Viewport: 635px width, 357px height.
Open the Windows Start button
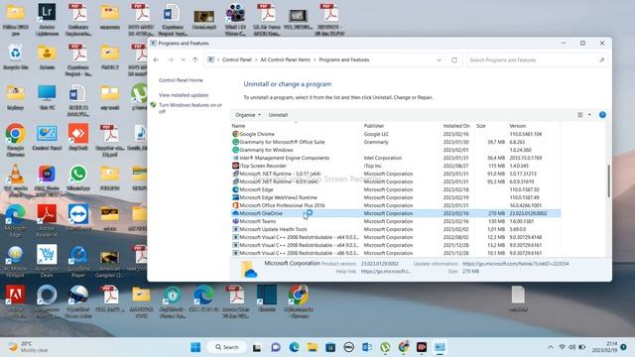[x=195, y=347]
